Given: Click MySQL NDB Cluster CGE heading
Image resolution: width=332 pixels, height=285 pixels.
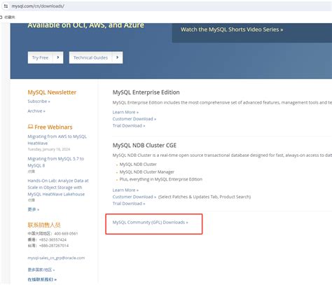Looking at the screenshot, I should 144,146.
